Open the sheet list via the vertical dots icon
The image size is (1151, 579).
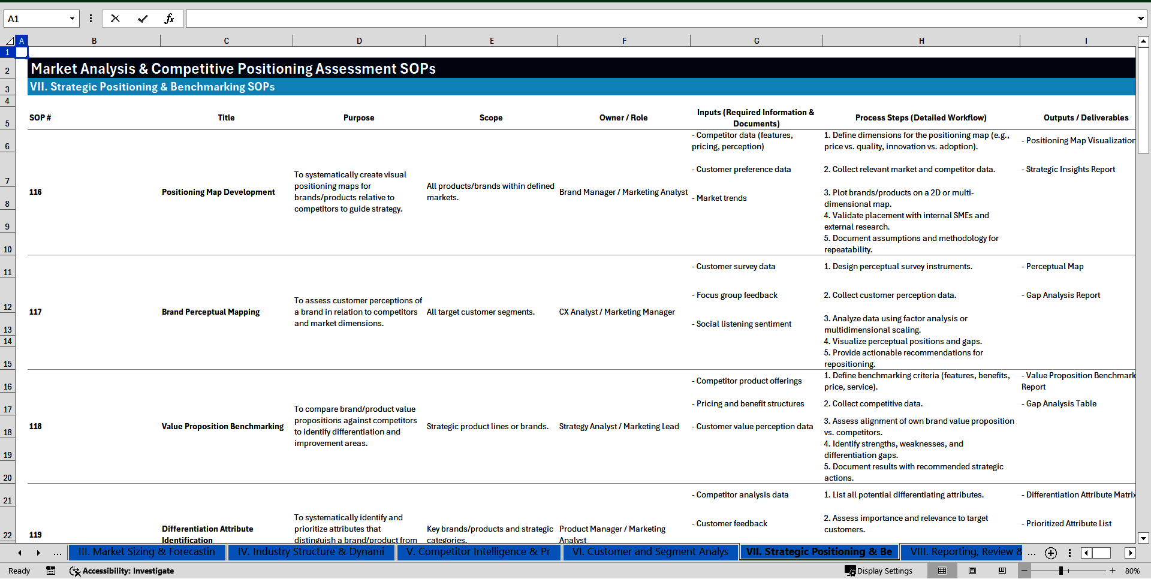click(x=1069, y=553)
